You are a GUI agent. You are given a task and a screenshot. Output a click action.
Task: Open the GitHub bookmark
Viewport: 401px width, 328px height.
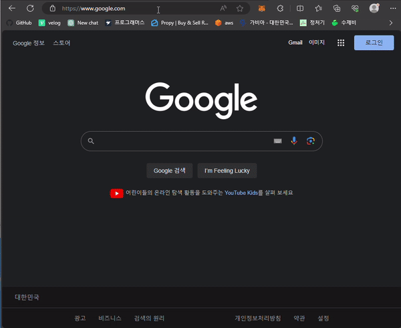click(x=19, y=23)
